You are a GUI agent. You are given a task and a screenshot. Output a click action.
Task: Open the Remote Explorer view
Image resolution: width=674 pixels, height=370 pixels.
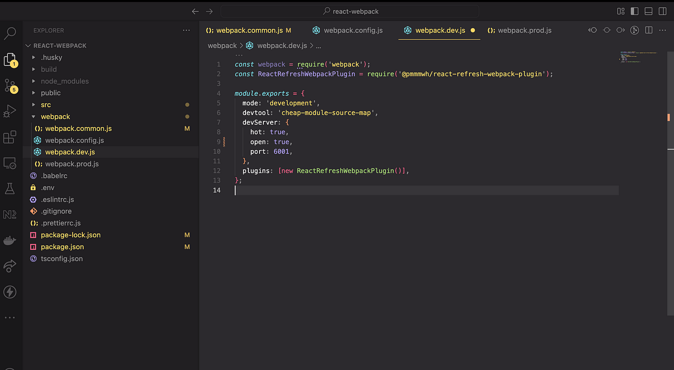coord(10,163)
